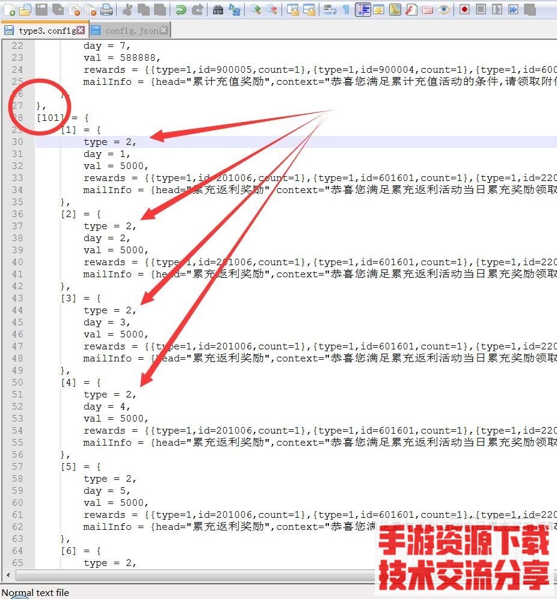Click line number 60 in the margin
The image size is (557, 599).
(17, 503)
